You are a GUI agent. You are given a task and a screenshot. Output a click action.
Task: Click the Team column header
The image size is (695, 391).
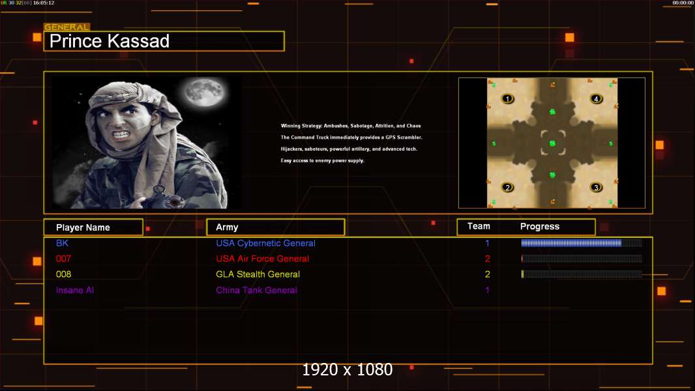[479, 226]
